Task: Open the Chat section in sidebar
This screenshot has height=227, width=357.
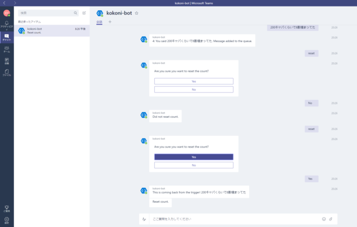Action: [x=6, y=37]
